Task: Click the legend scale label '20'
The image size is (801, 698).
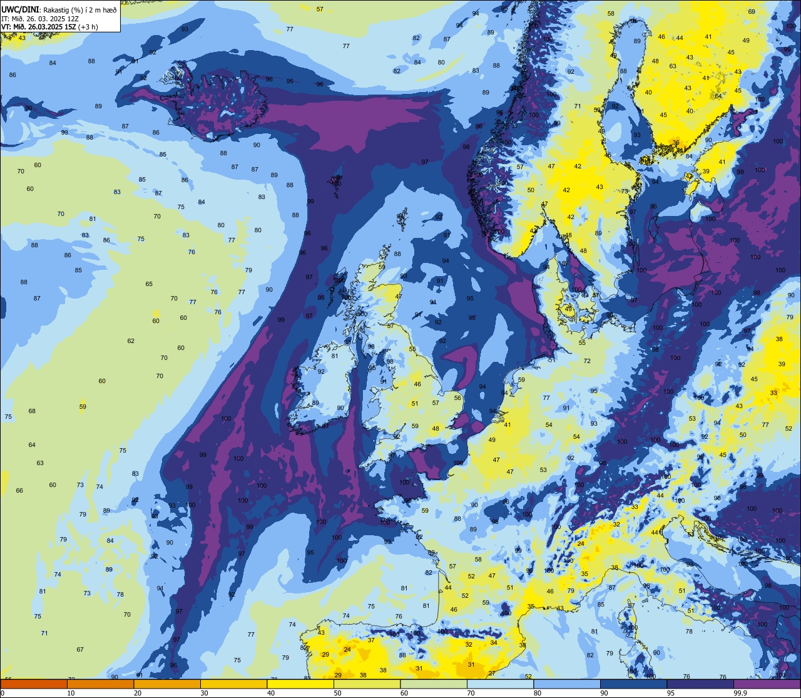Action: coord(138,692)
